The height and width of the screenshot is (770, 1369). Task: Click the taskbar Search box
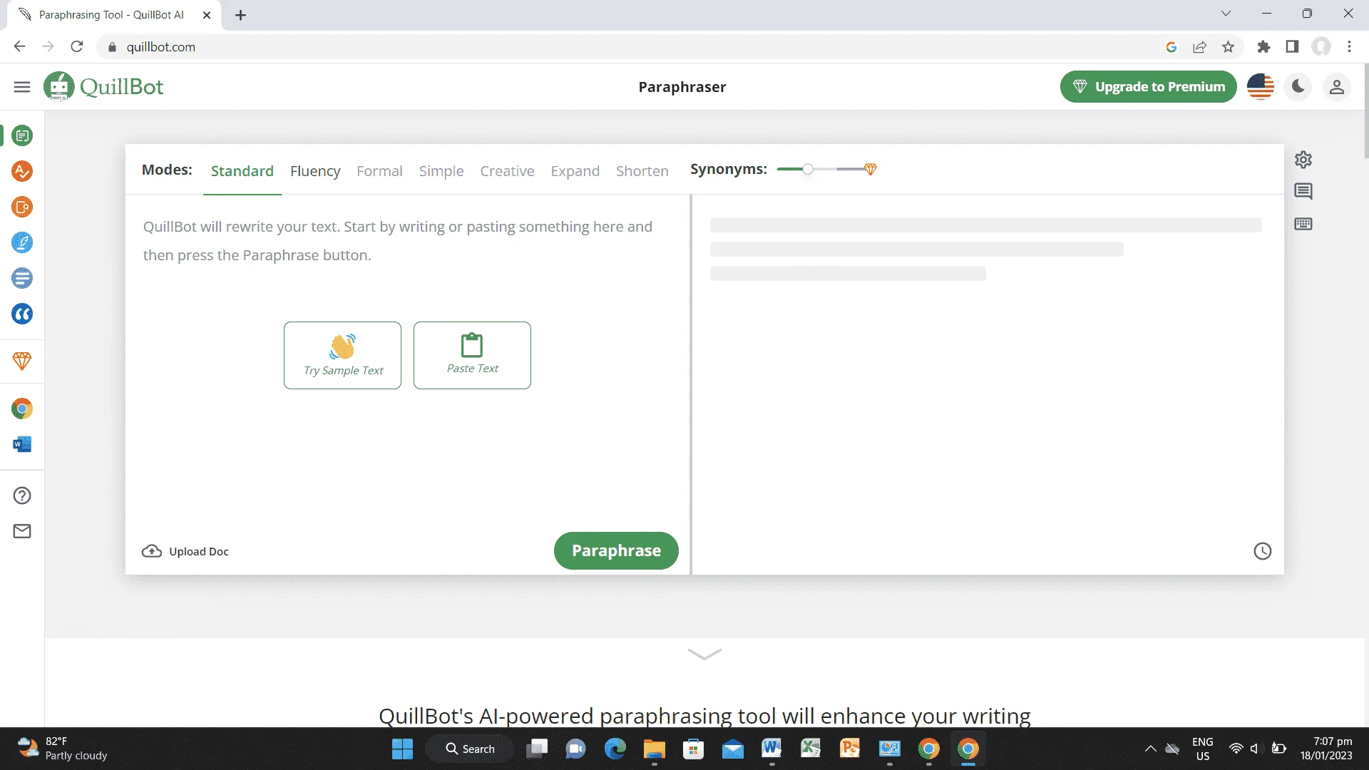pyautogui.click(x=470, y=749)
